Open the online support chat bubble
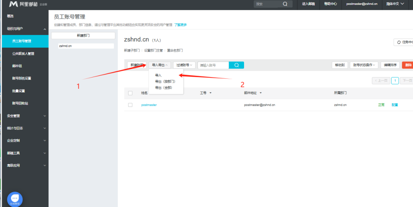The height and width of the screenshot is (207, 413). point(15,199)
